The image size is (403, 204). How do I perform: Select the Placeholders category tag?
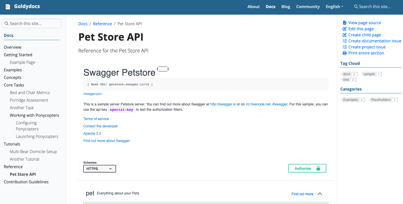pos(383,100)
